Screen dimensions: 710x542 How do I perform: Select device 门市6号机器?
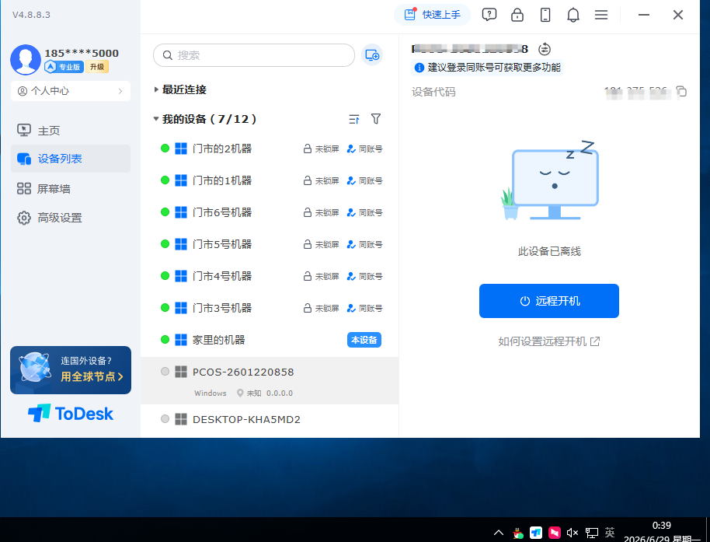(270, 212)
